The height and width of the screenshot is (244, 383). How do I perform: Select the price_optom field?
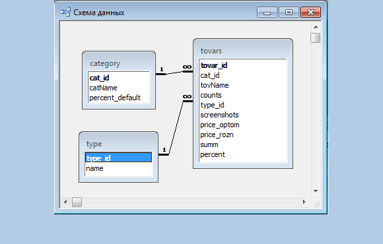(x=243, y=125)
